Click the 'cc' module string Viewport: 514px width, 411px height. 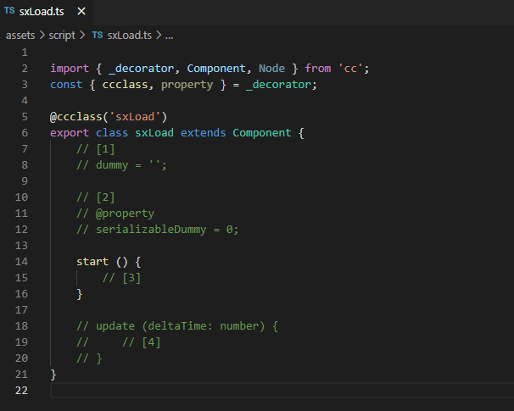click(x=350, y=69)
